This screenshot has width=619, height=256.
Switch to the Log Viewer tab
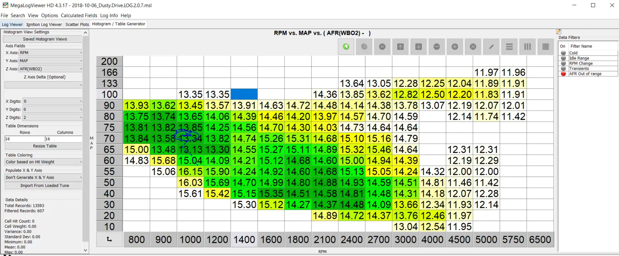click(12, 24)
